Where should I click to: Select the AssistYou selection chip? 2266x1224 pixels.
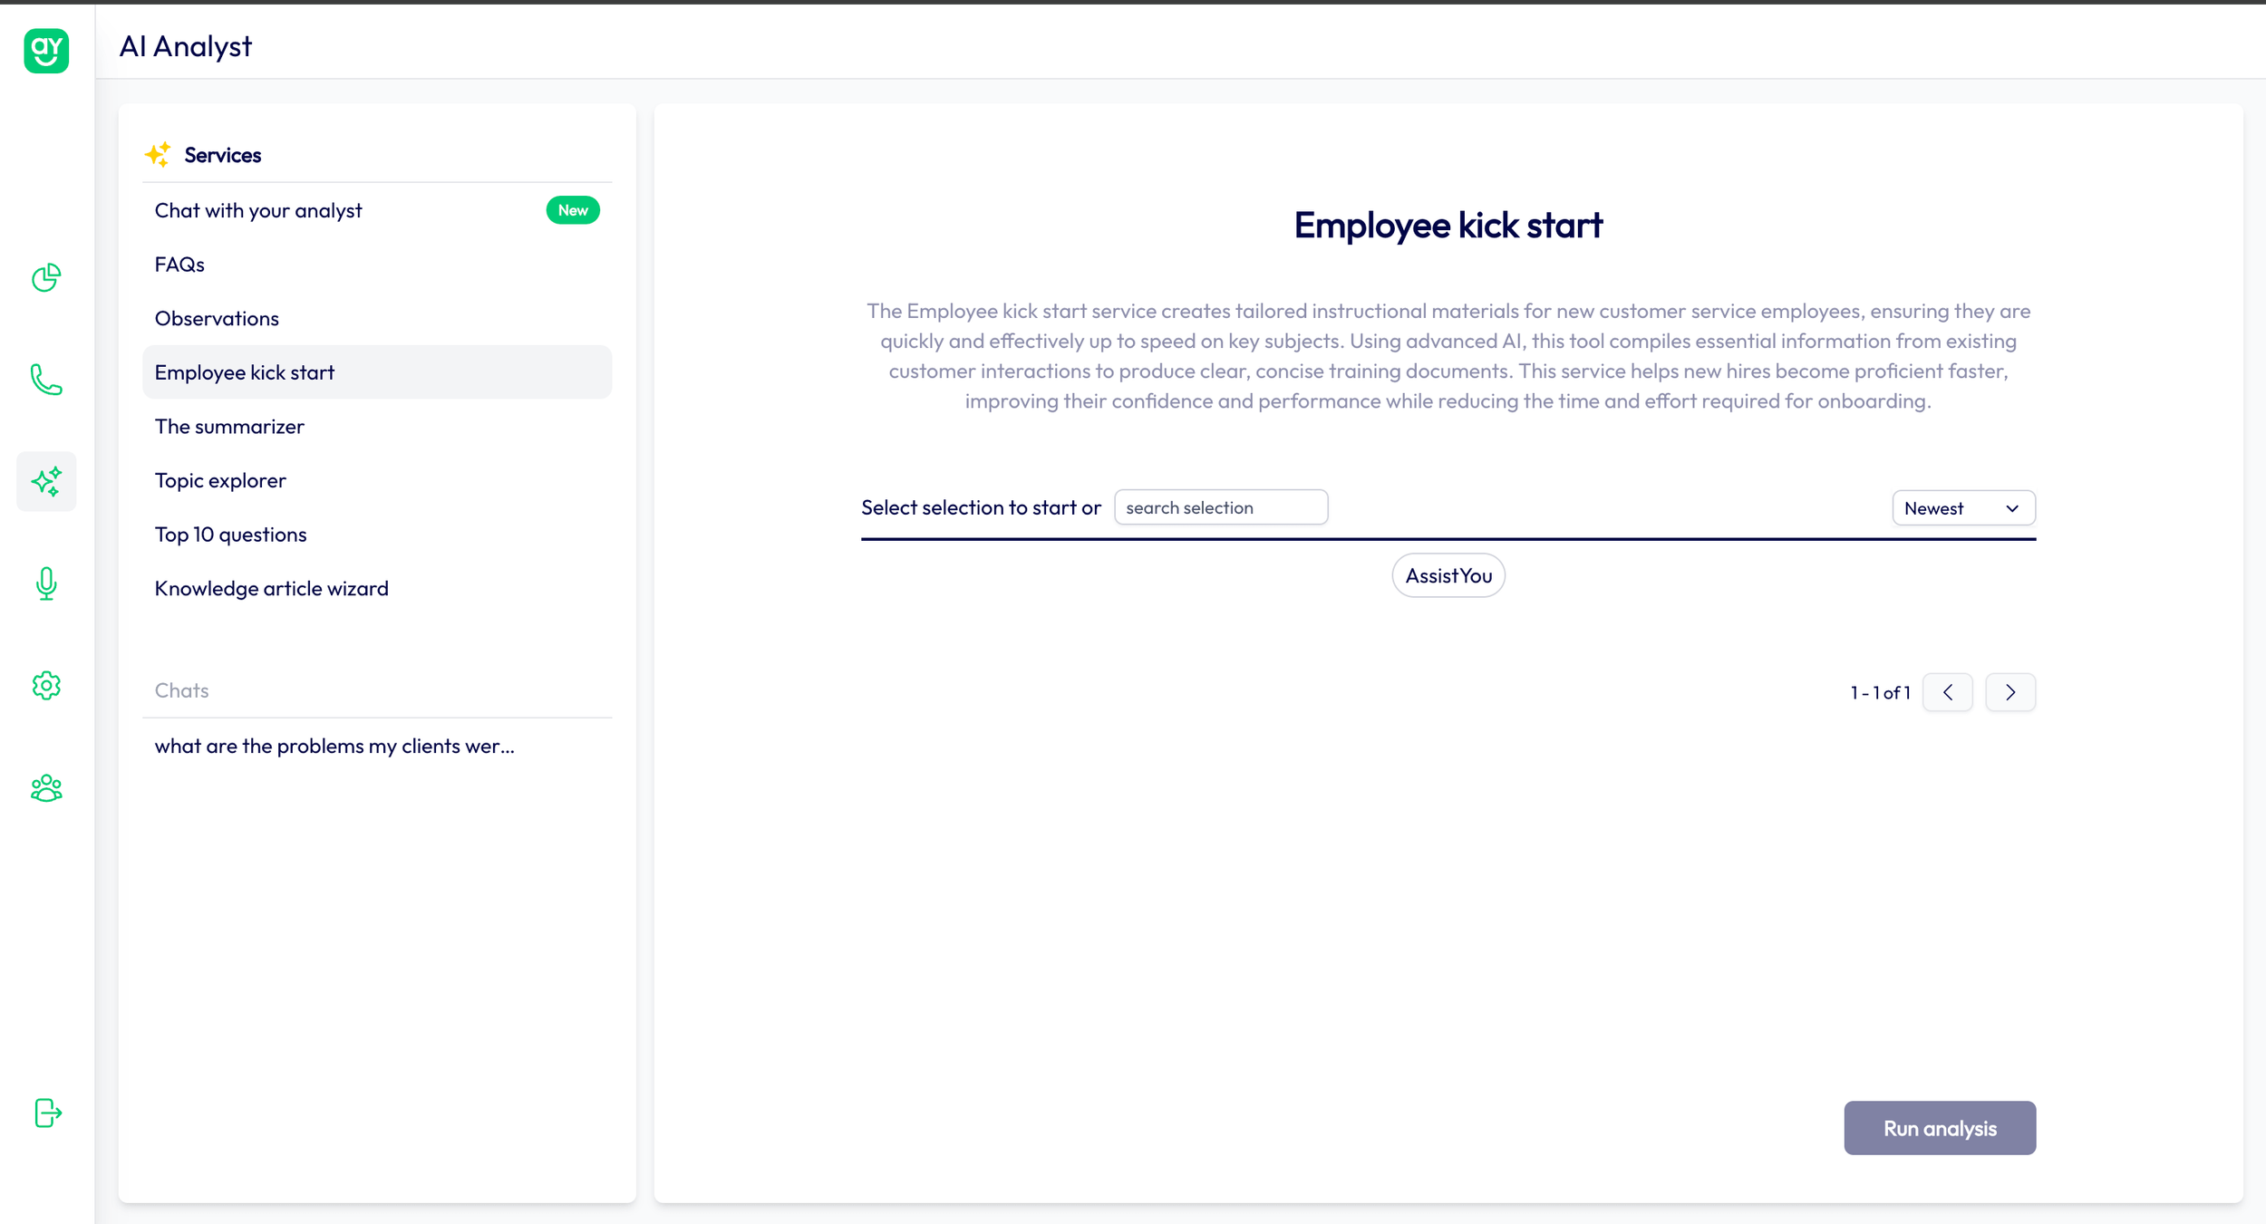[x=1448, y=575]
